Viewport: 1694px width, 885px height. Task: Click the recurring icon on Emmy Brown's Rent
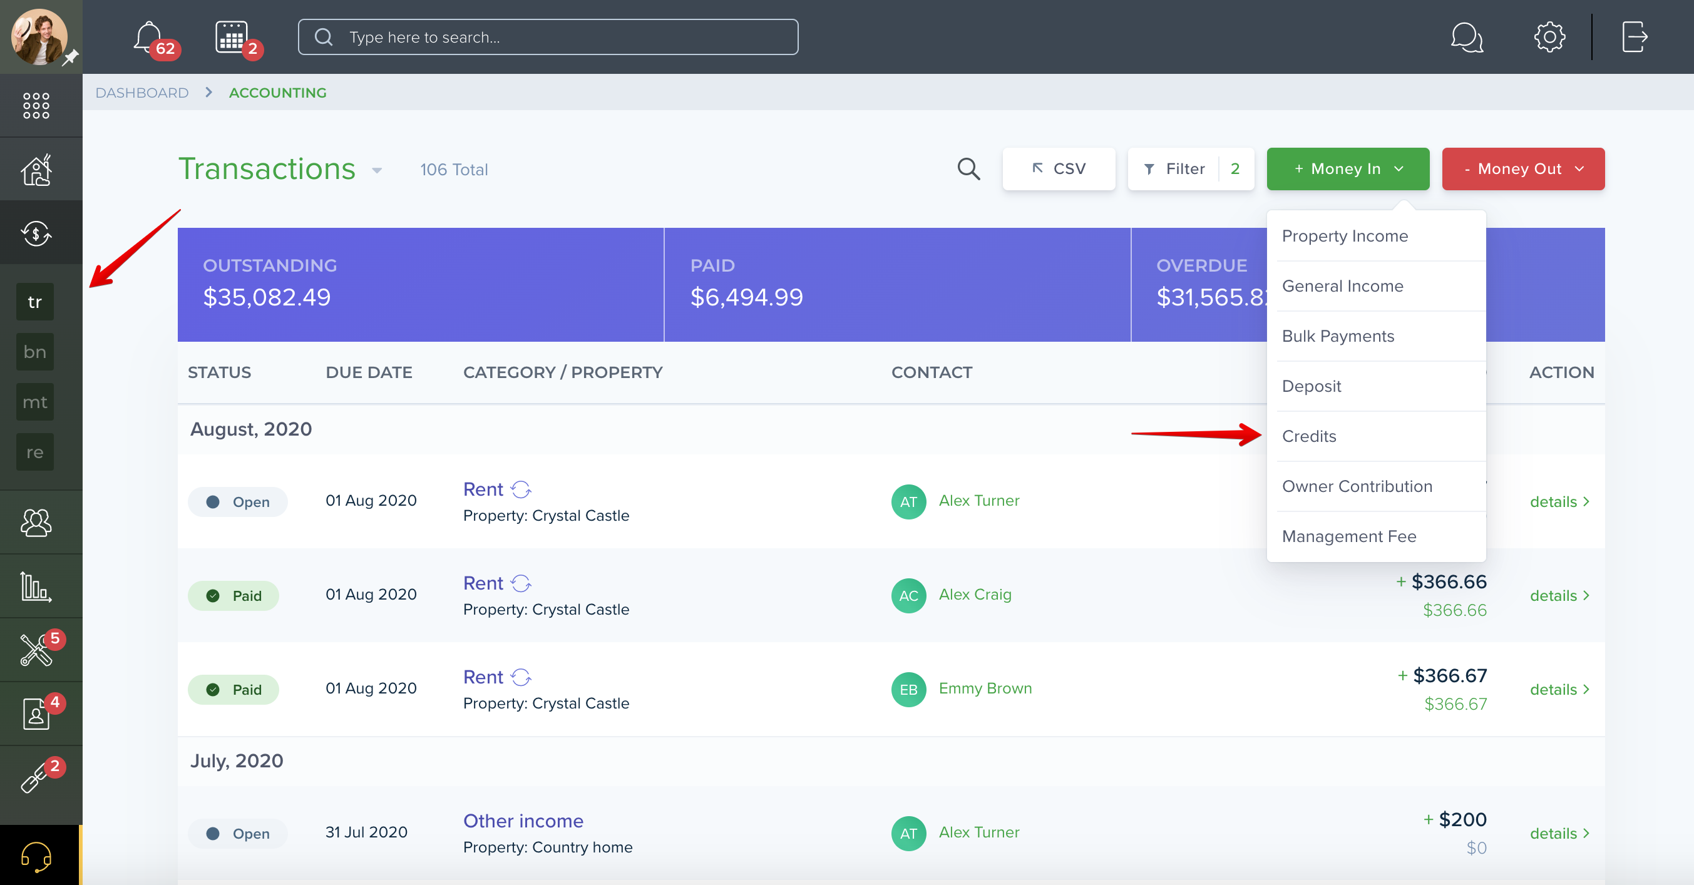coord(521,677)
